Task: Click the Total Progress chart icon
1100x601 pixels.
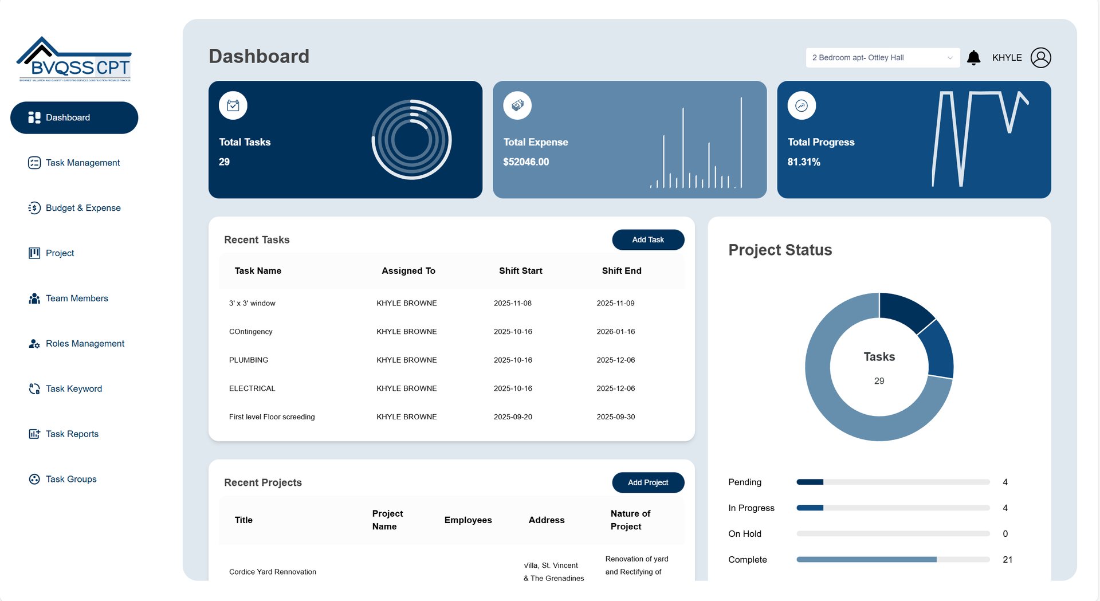Action: click(x=802, y=105)
